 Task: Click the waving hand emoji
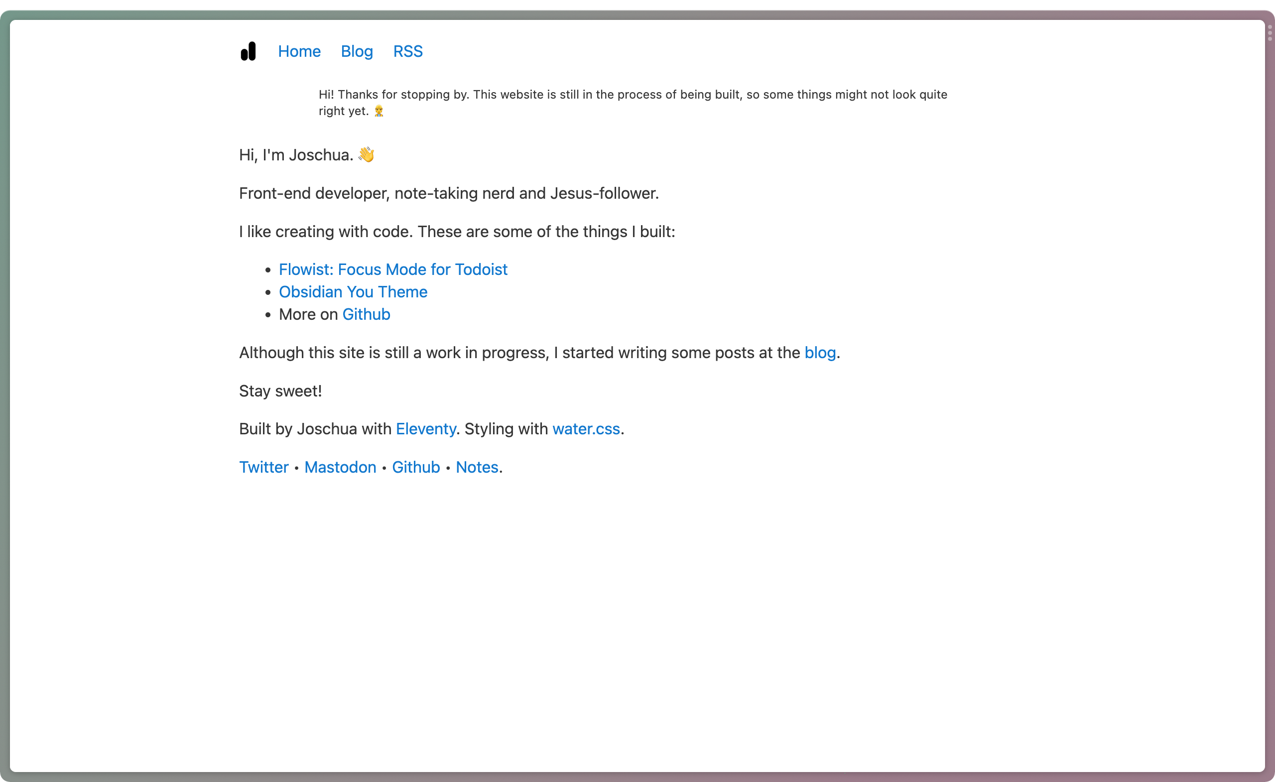366,154
